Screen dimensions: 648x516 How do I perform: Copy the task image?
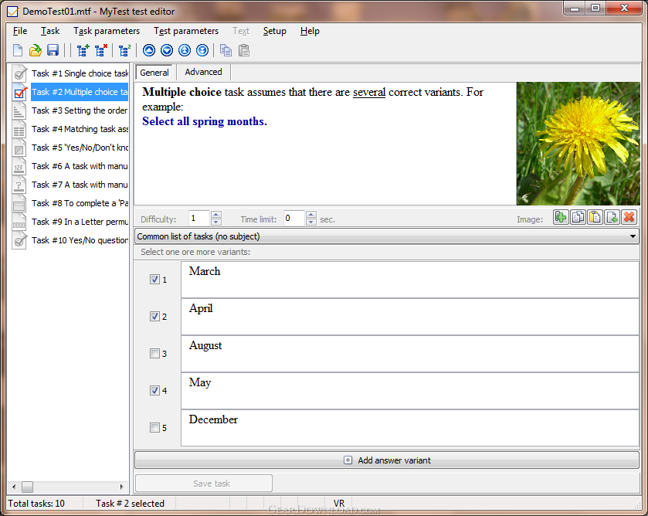click(578, 217)
